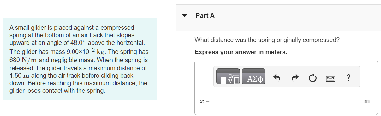Click the blue problem statement panel
The image size is (381, 116).
(80, 59)
